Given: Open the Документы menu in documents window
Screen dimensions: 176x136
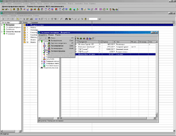Looking at the screenshot, I should (x=43, y=35).
